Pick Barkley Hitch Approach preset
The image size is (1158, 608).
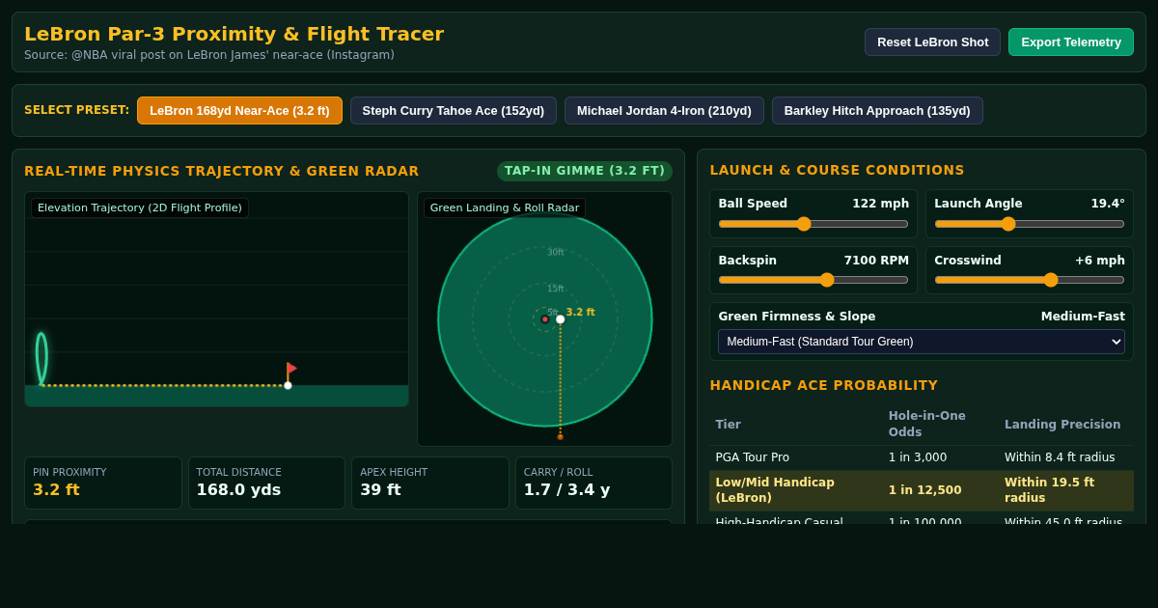[x=877, y=110]
